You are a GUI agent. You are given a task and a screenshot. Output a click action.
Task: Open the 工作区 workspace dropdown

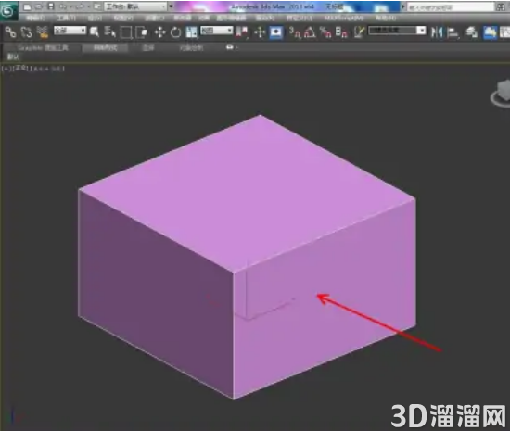coord(135,6)
